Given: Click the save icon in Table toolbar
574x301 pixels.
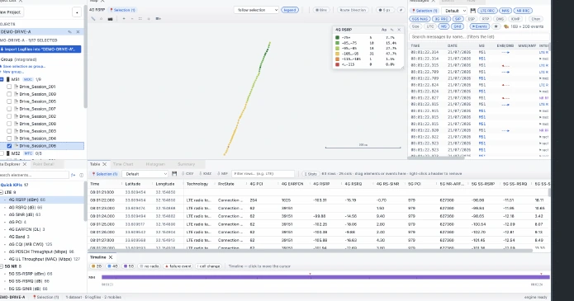Looking at the screenshot, I should 174,174.
